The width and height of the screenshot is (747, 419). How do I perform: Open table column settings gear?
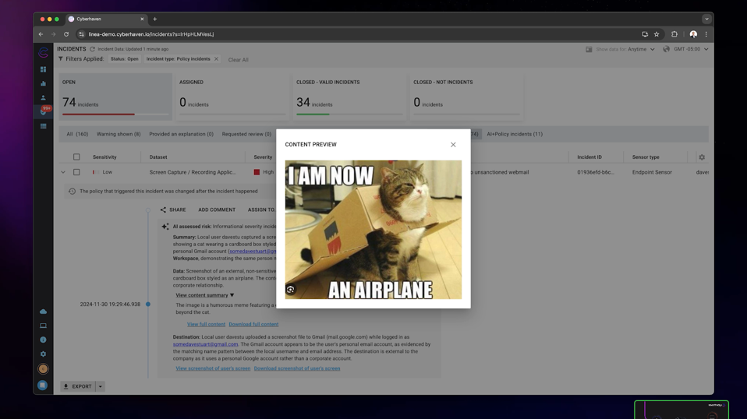point(702,157)
